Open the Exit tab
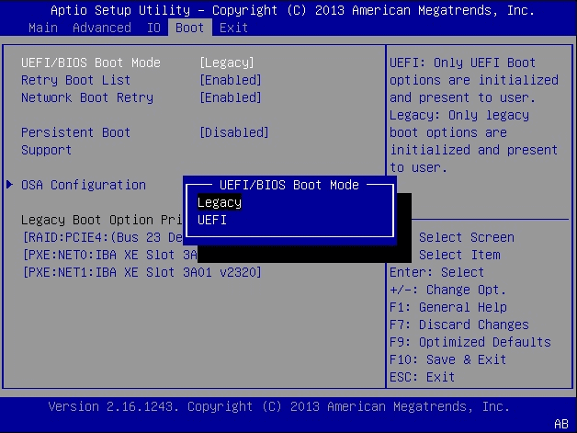 coord(233,28)
